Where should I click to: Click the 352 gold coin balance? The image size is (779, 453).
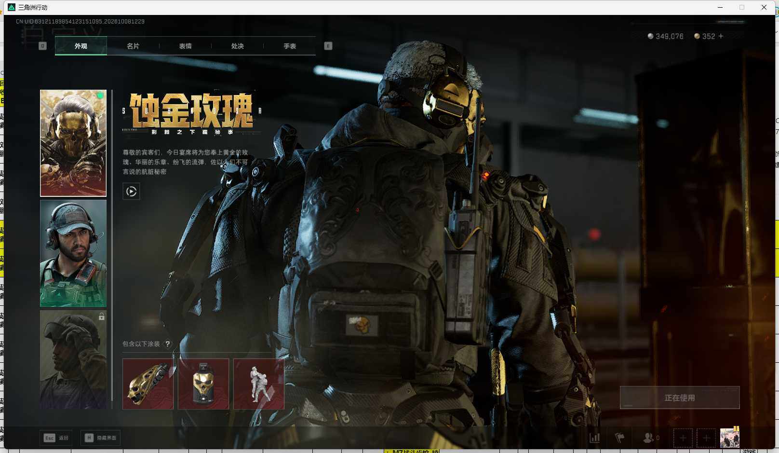[705, 36]
